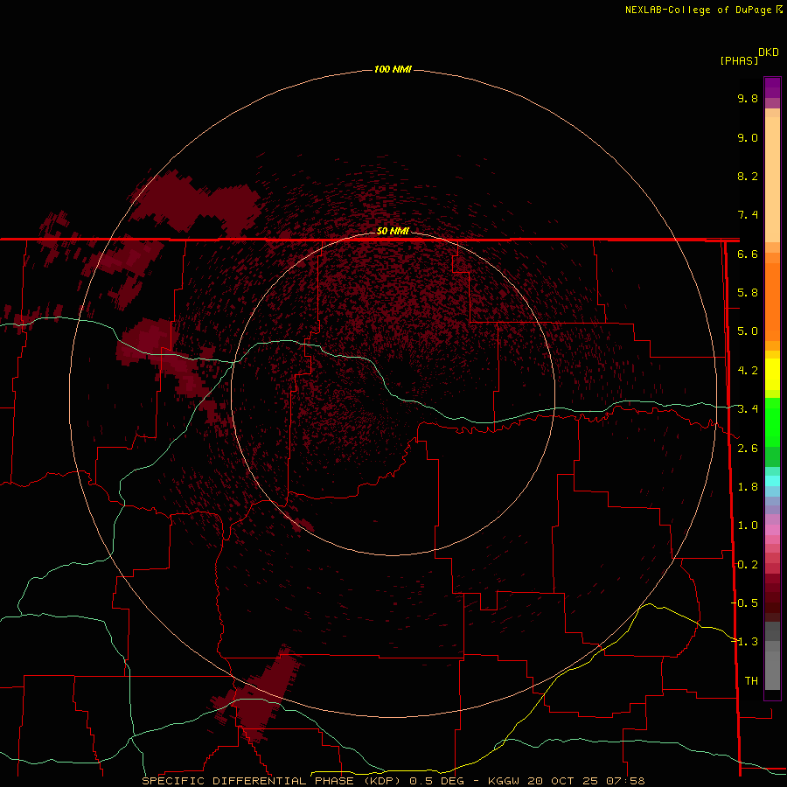This screenshot has height=787, width=787.
Task: Click the [PHAS] legend heading
Action: [x=739, y=60]
